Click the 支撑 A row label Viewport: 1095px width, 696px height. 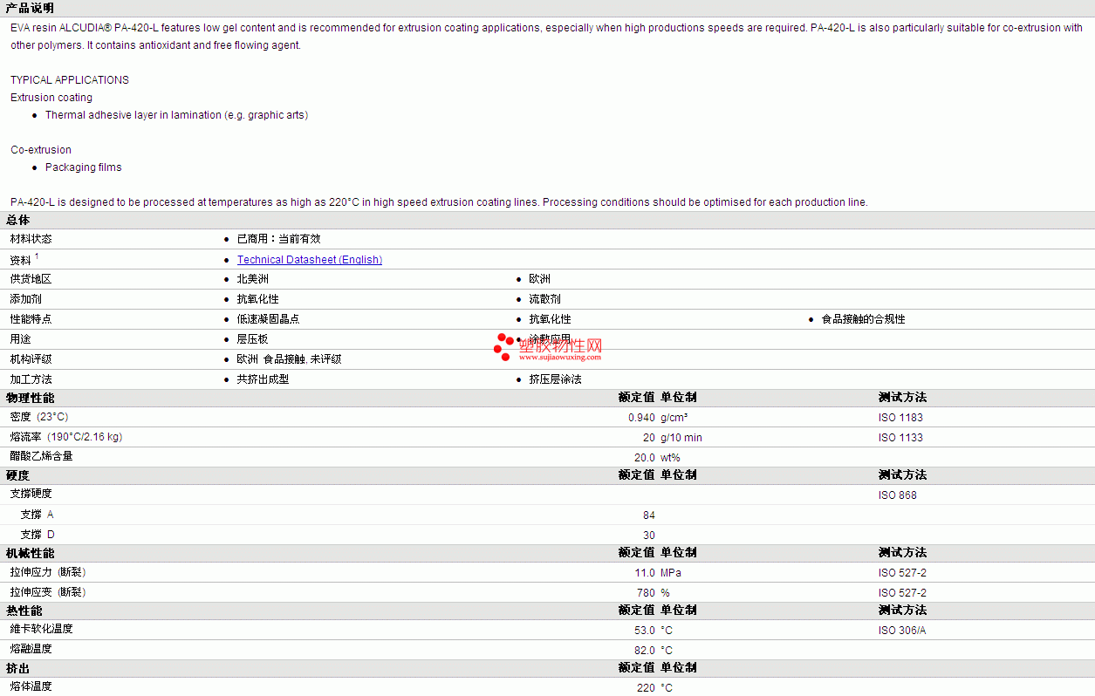click(x=37, y=515)
